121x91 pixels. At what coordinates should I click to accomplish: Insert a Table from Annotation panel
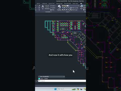(x=52, y=10)
